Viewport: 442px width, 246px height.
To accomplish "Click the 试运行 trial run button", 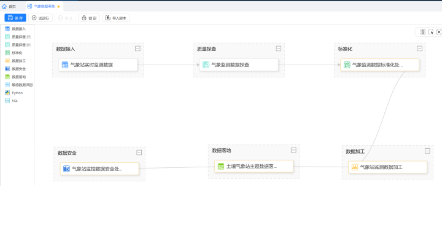I will (41, 18).
